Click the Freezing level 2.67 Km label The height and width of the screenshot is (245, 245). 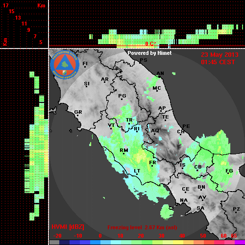(142, 227)
